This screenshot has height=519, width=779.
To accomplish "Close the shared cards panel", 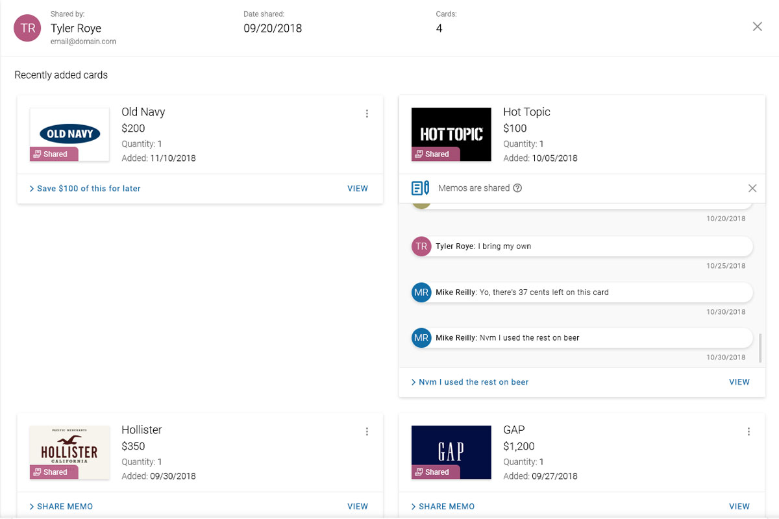I will pyautogui.click(x=757, y=27).
